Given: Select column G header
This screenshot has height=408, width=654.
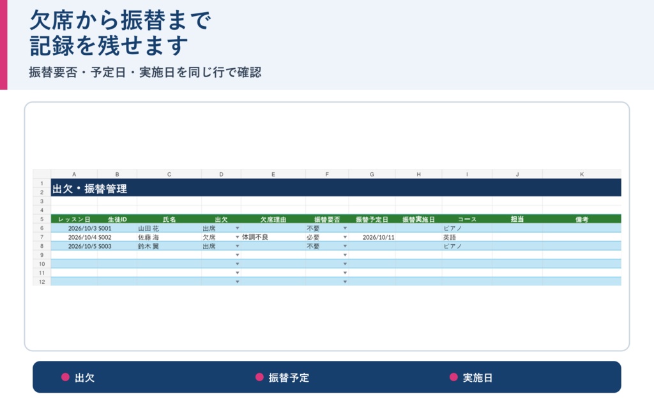Looking at the screenshot, I should (372, 174).
